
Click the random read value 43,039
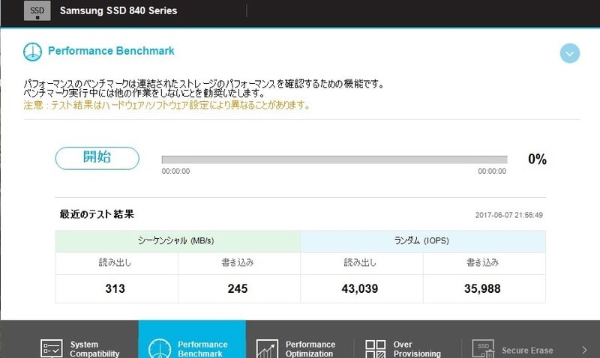pyautogui.click(x=360, y=288)
